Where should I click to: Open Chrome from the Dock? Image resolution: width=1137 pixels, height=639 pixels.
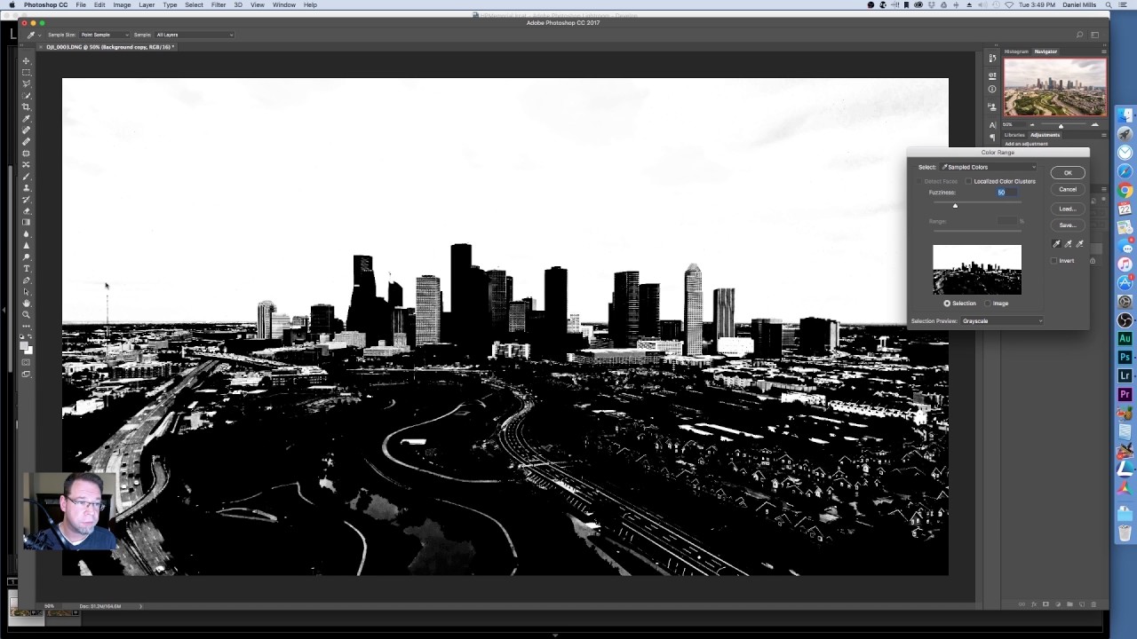1125,191
